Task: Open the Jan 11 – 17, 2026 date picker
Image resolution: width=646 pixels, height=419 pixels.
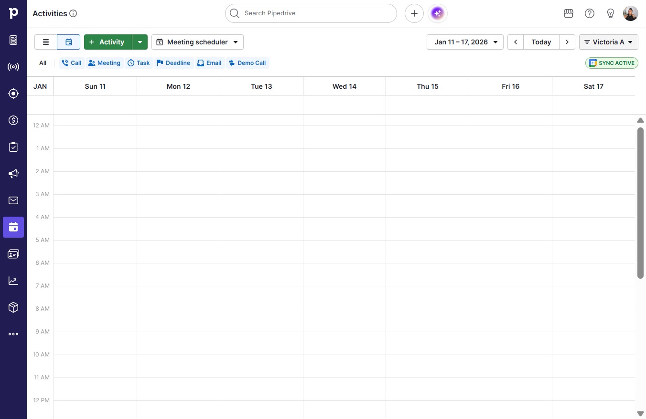Action: pos(465,42)
